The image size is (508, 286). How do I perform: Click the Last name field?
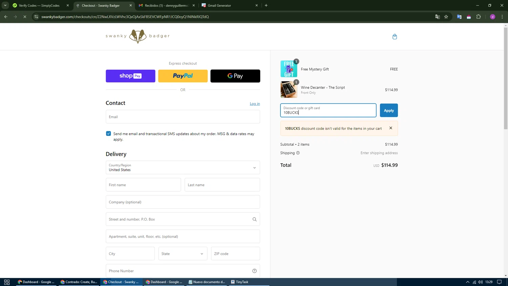coord(222,185)
